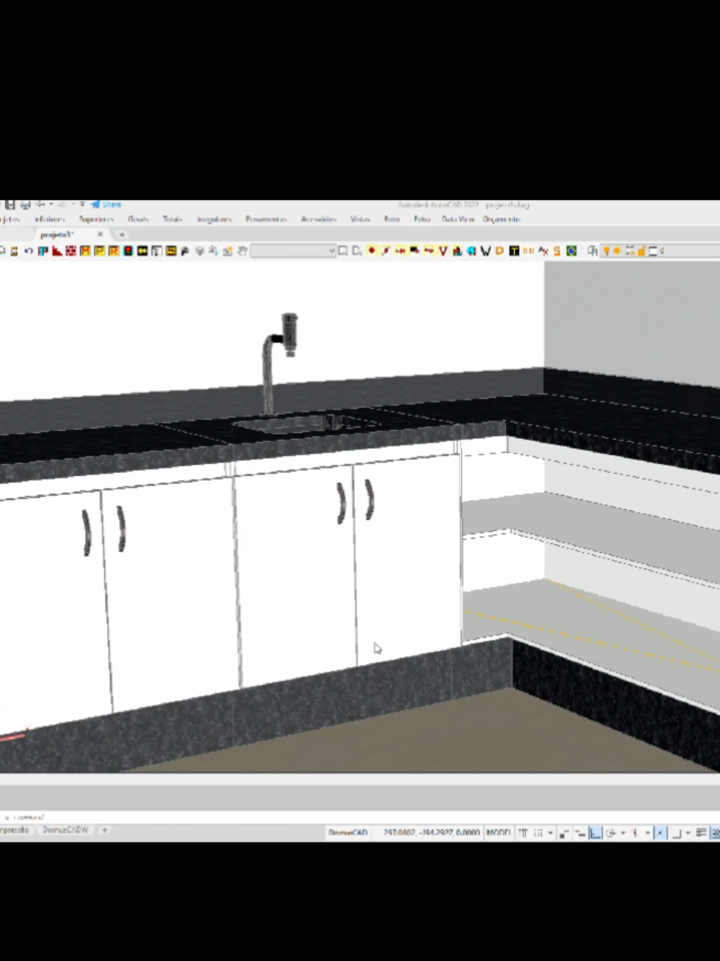Switch to the DomusCADW layout tab
The width and height of the screenshot is (720, 961).
[x=66, y=830]
